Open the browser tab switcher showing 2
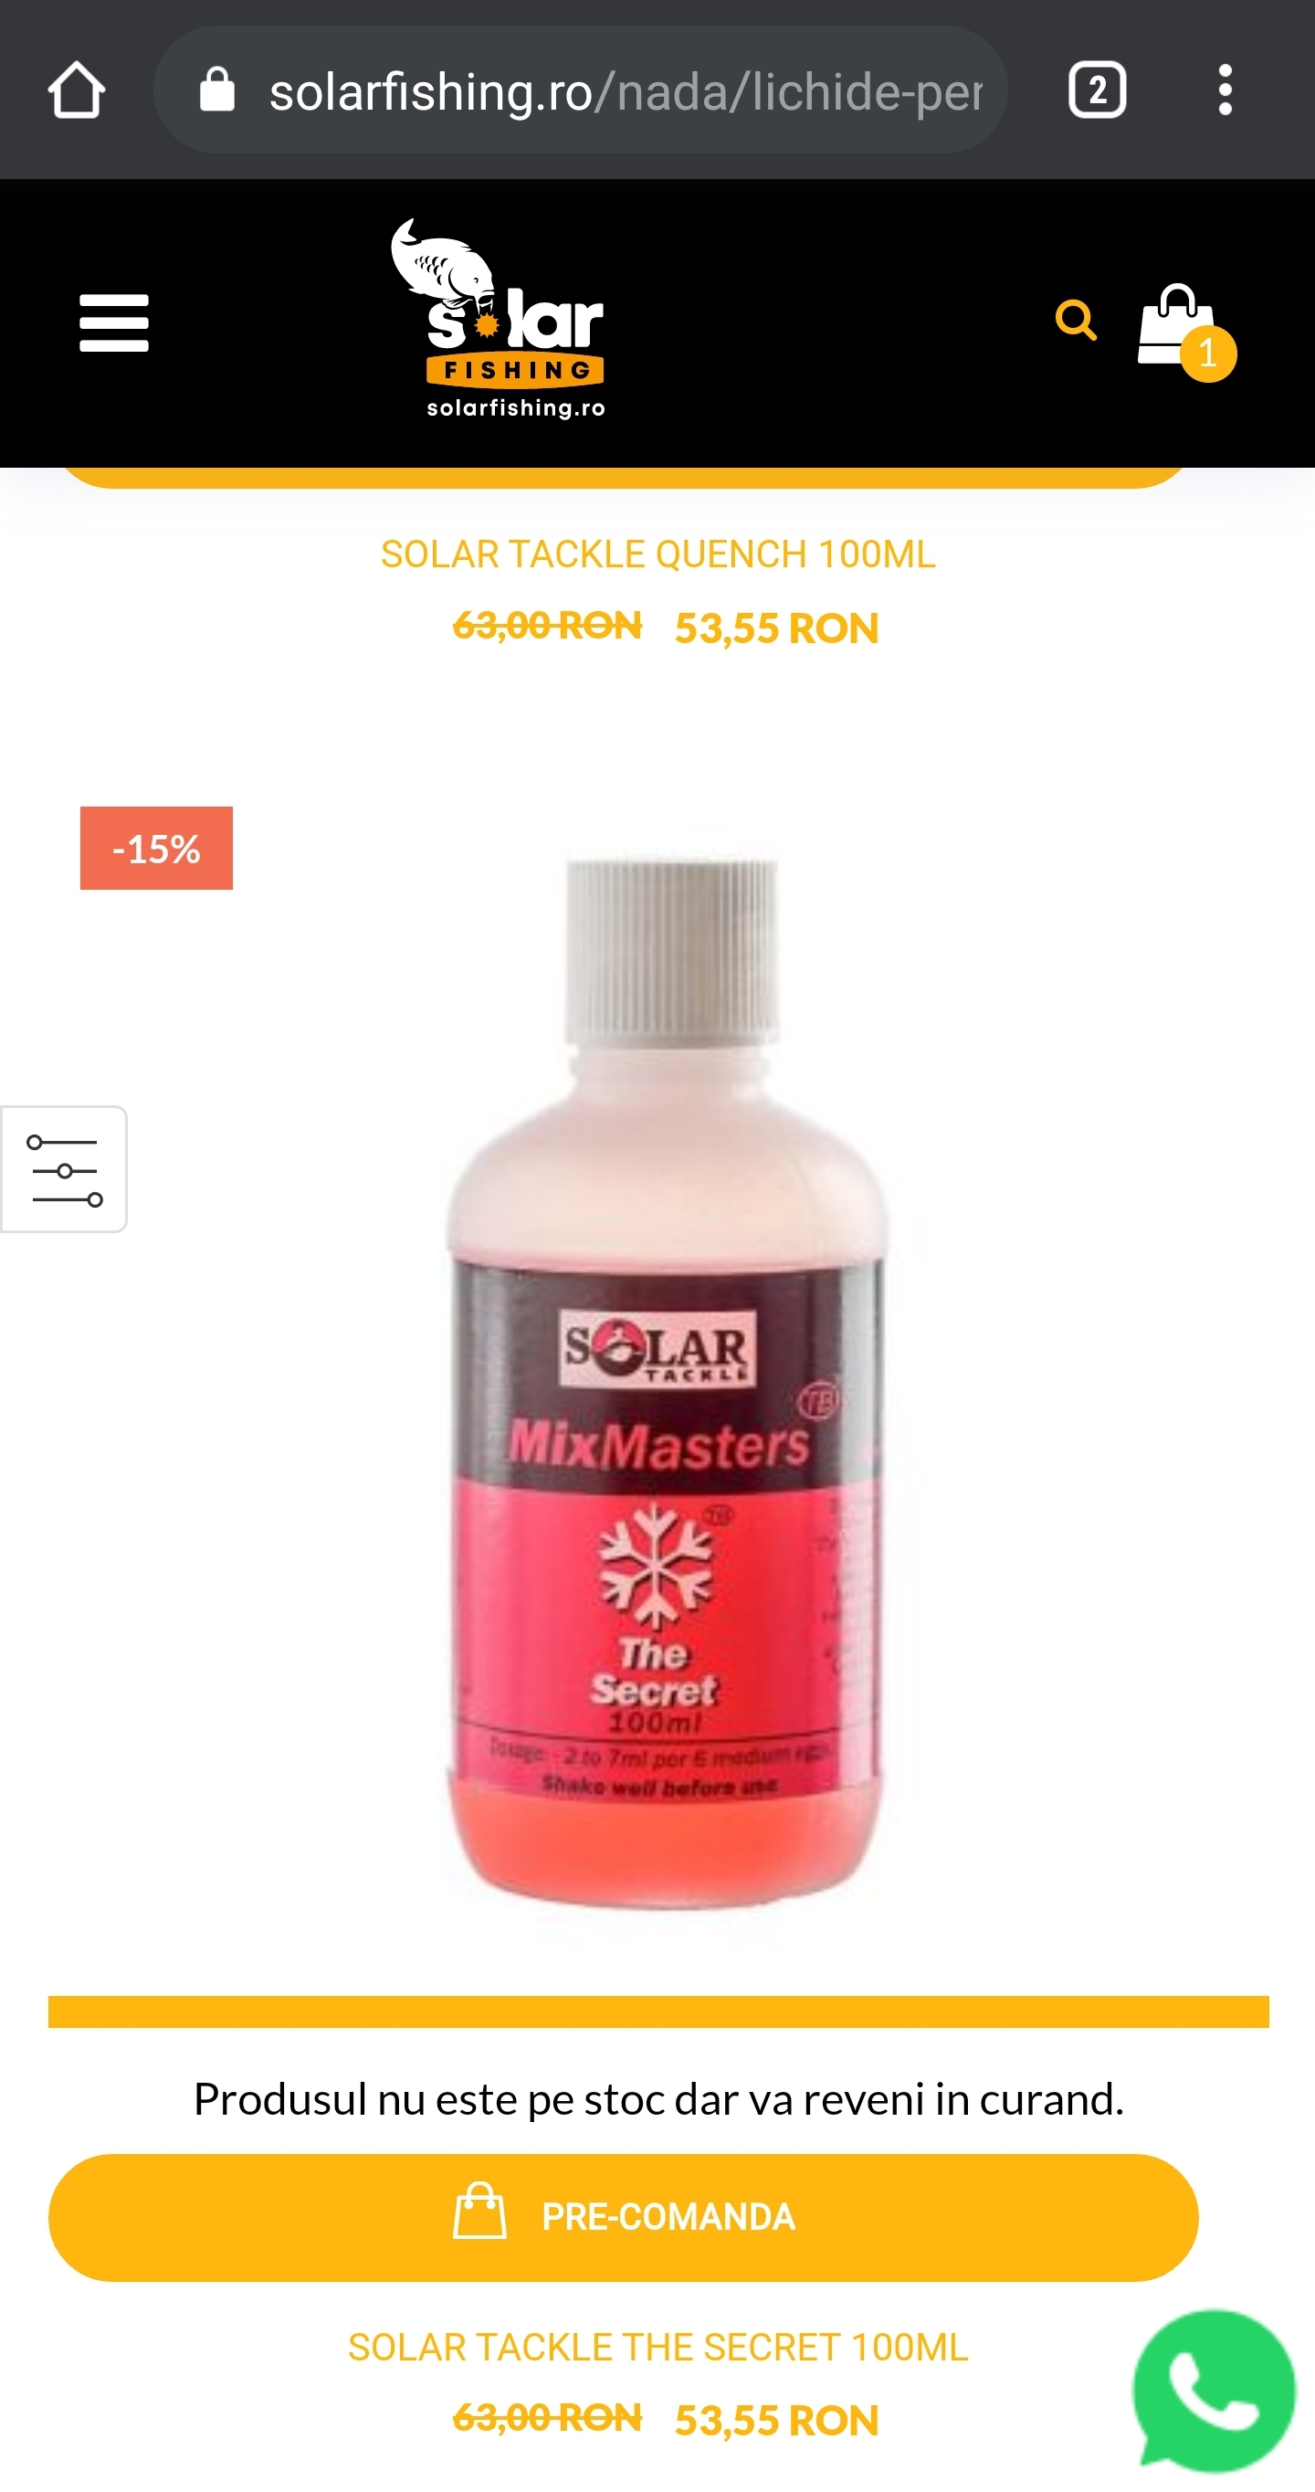 point(1097,90)
